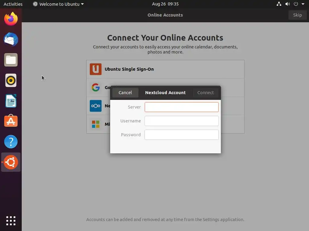Click the Nextcloud Account dialog title
This screenshot has width=309, height=231.
(165, 93)
